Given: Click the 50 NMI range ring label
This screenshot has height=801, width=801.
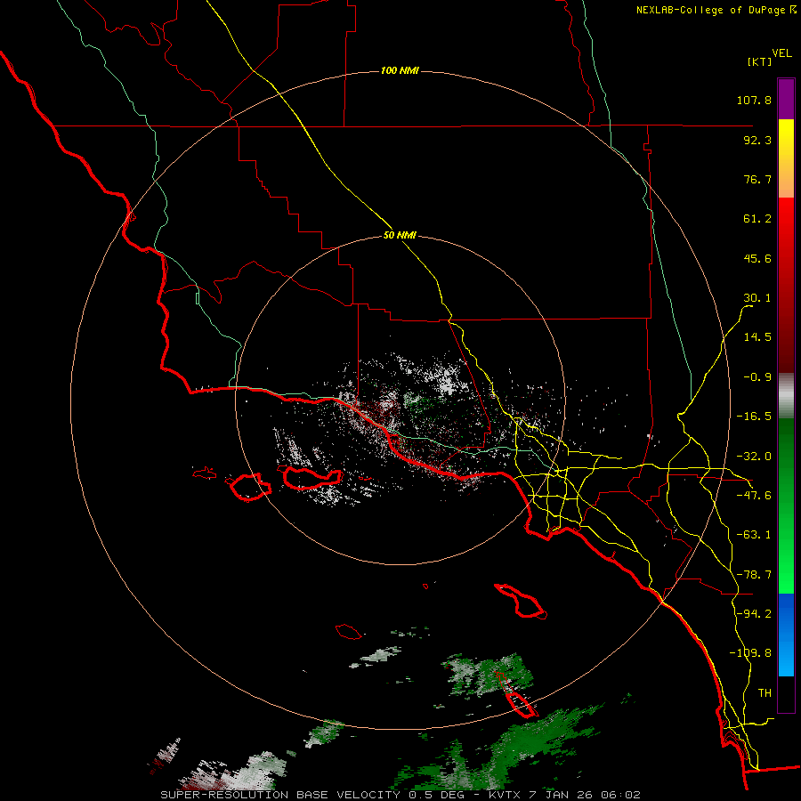Looking at the screenshot, I should tap(400, 236).
